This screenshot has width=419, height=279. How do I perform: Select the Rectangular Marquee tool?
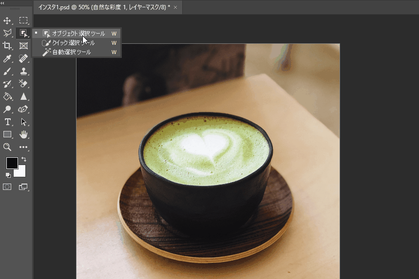tap(23, 20)
